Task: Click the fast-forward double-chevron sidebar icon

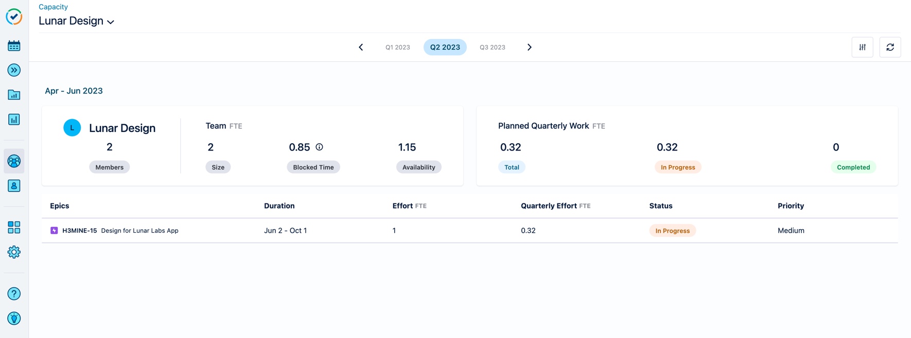Action: [x=14, y=70]
